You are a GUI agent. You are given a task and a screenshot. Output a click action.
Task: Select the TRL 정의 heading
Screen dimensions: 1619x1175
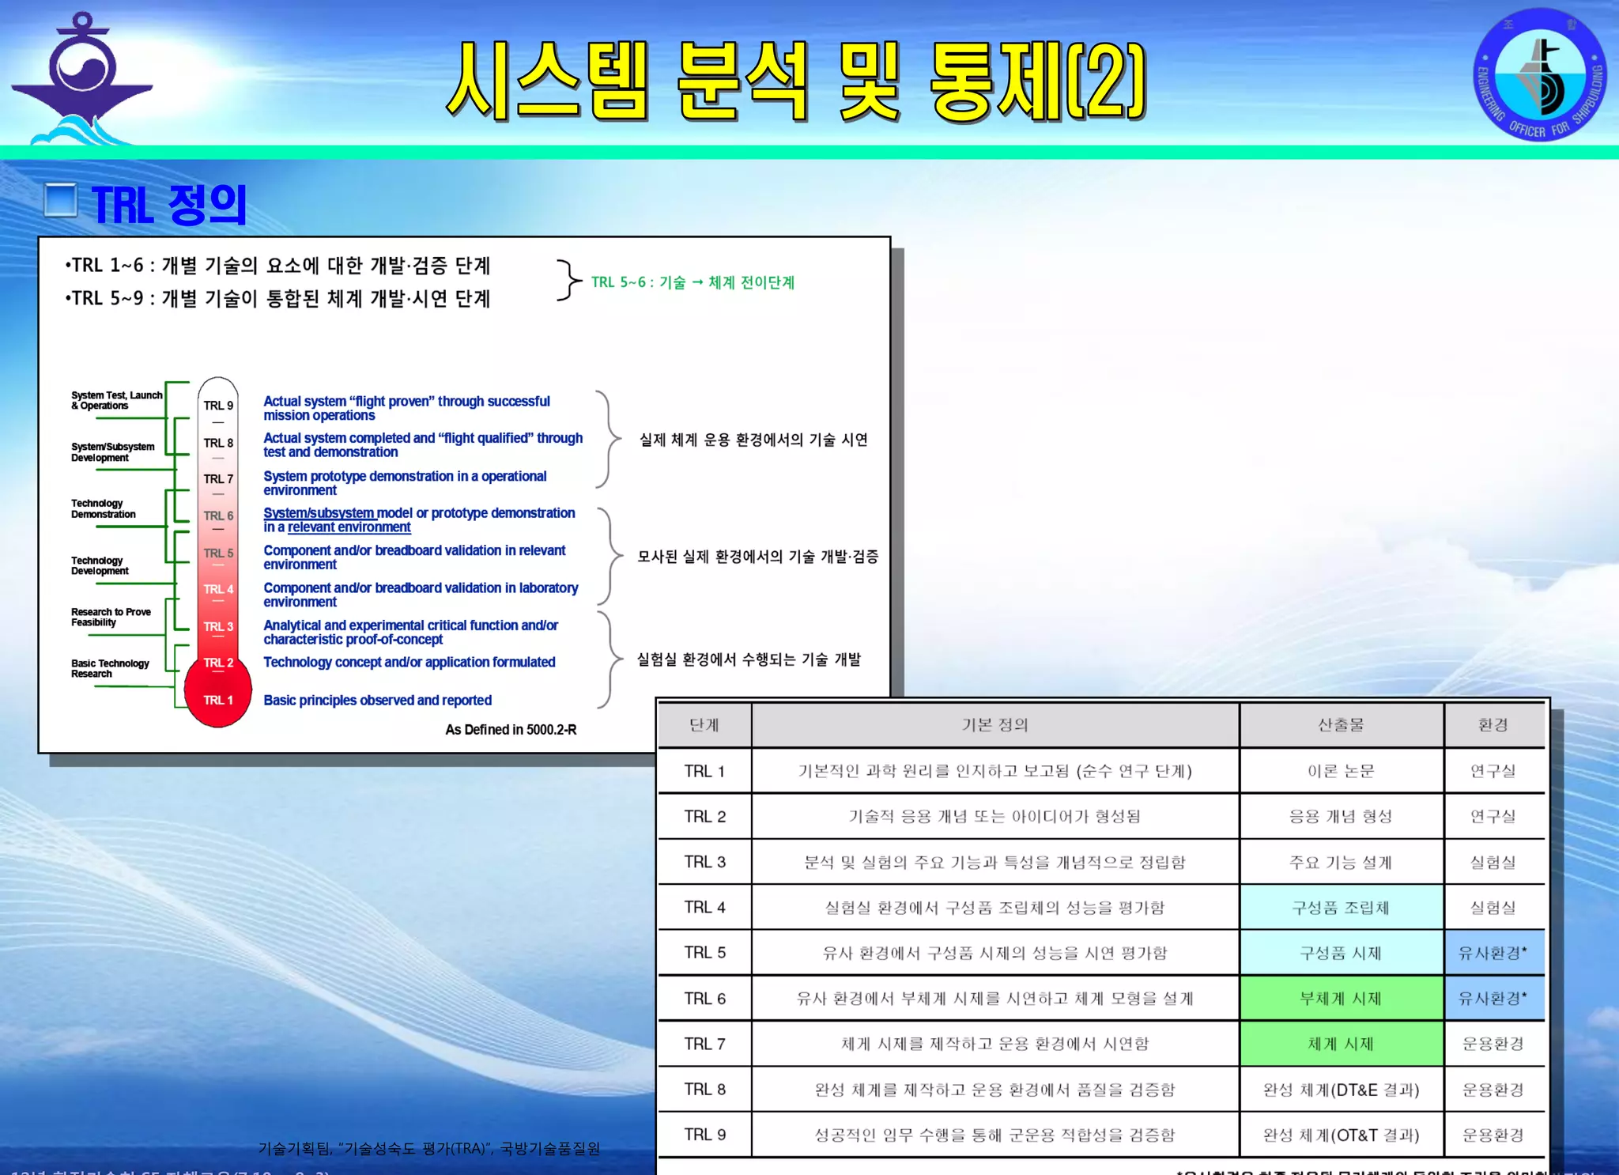click(169, 205)
